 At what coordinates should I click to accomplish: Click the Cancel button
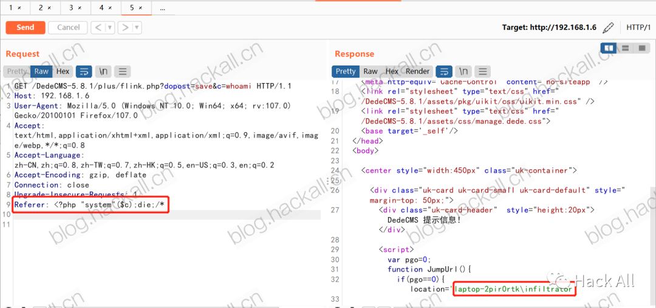pos(68,27)
